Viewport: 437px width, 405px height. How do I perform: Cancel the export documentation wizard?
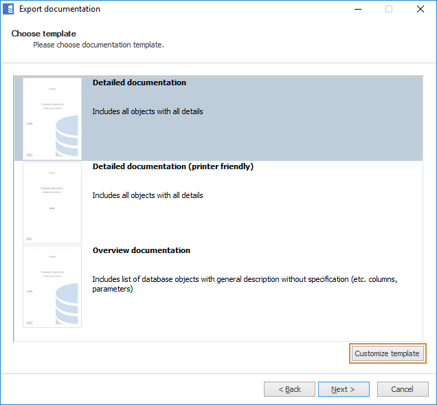[402, 389]
